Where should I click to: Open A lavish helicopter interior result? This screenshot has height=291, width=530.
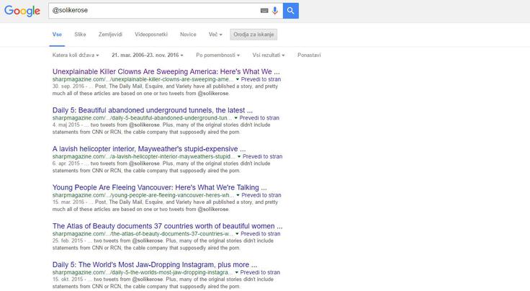coord(149,148)
